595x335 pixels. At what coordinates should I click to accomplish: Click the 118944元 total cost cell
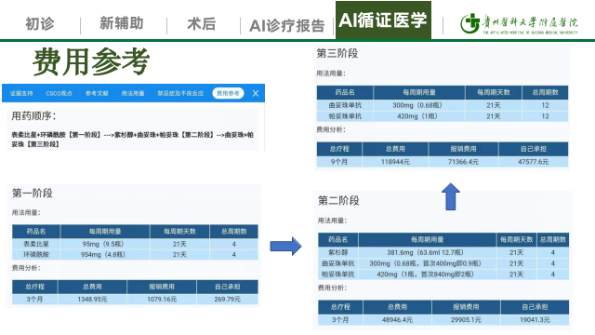click(395, 162)
